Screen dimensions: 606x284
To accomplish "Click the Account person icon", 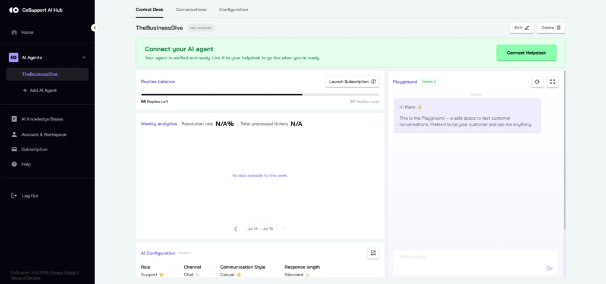I will [14, 135].
